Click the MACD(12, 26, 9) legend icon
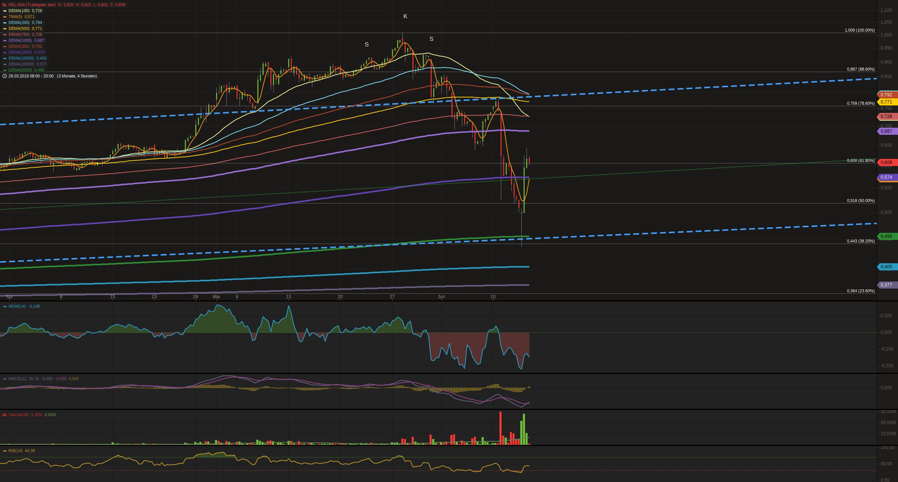The width and height of the screenshot is (898, 482). [x=5, y=379]
